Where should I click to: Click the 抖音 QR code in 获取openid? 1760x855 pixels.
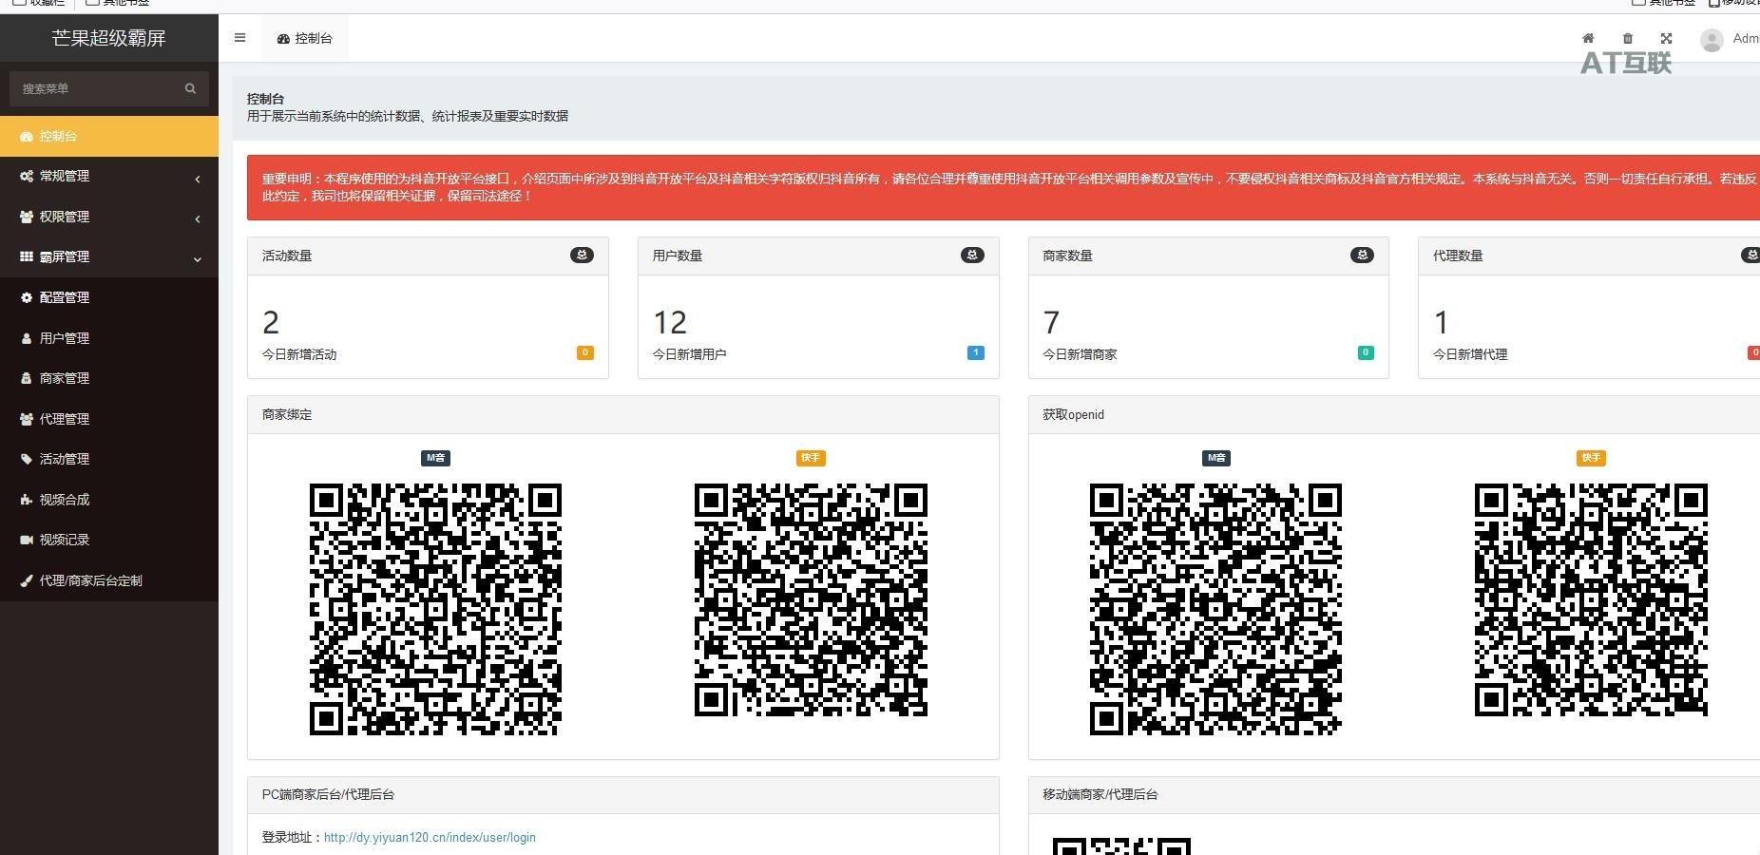(x=1215, y=609)
